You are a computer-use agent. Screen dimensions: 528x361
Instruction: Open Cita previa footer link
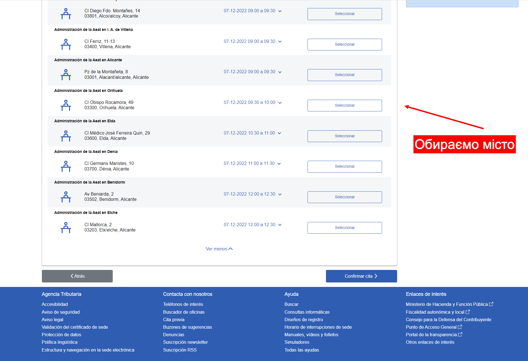(174, 319)
